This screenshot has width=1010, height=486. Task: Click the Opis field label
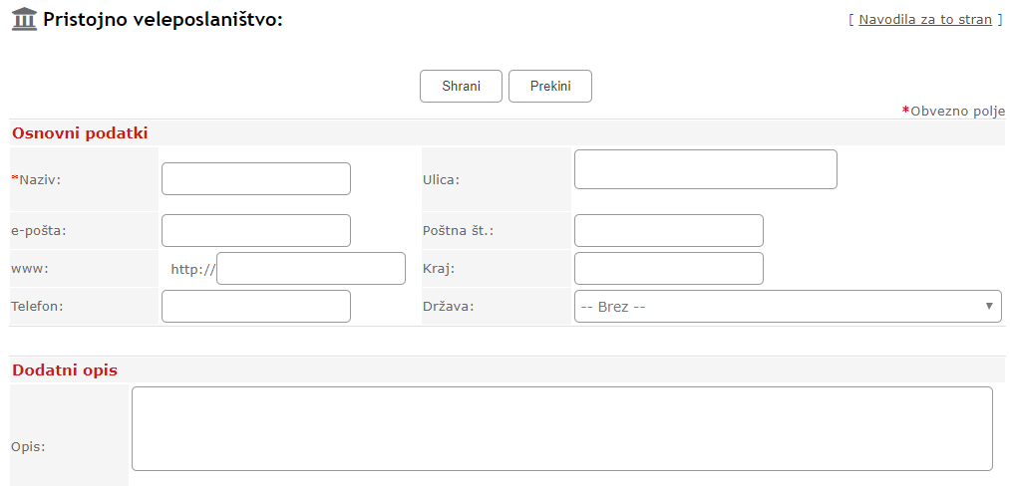(28, 446)
